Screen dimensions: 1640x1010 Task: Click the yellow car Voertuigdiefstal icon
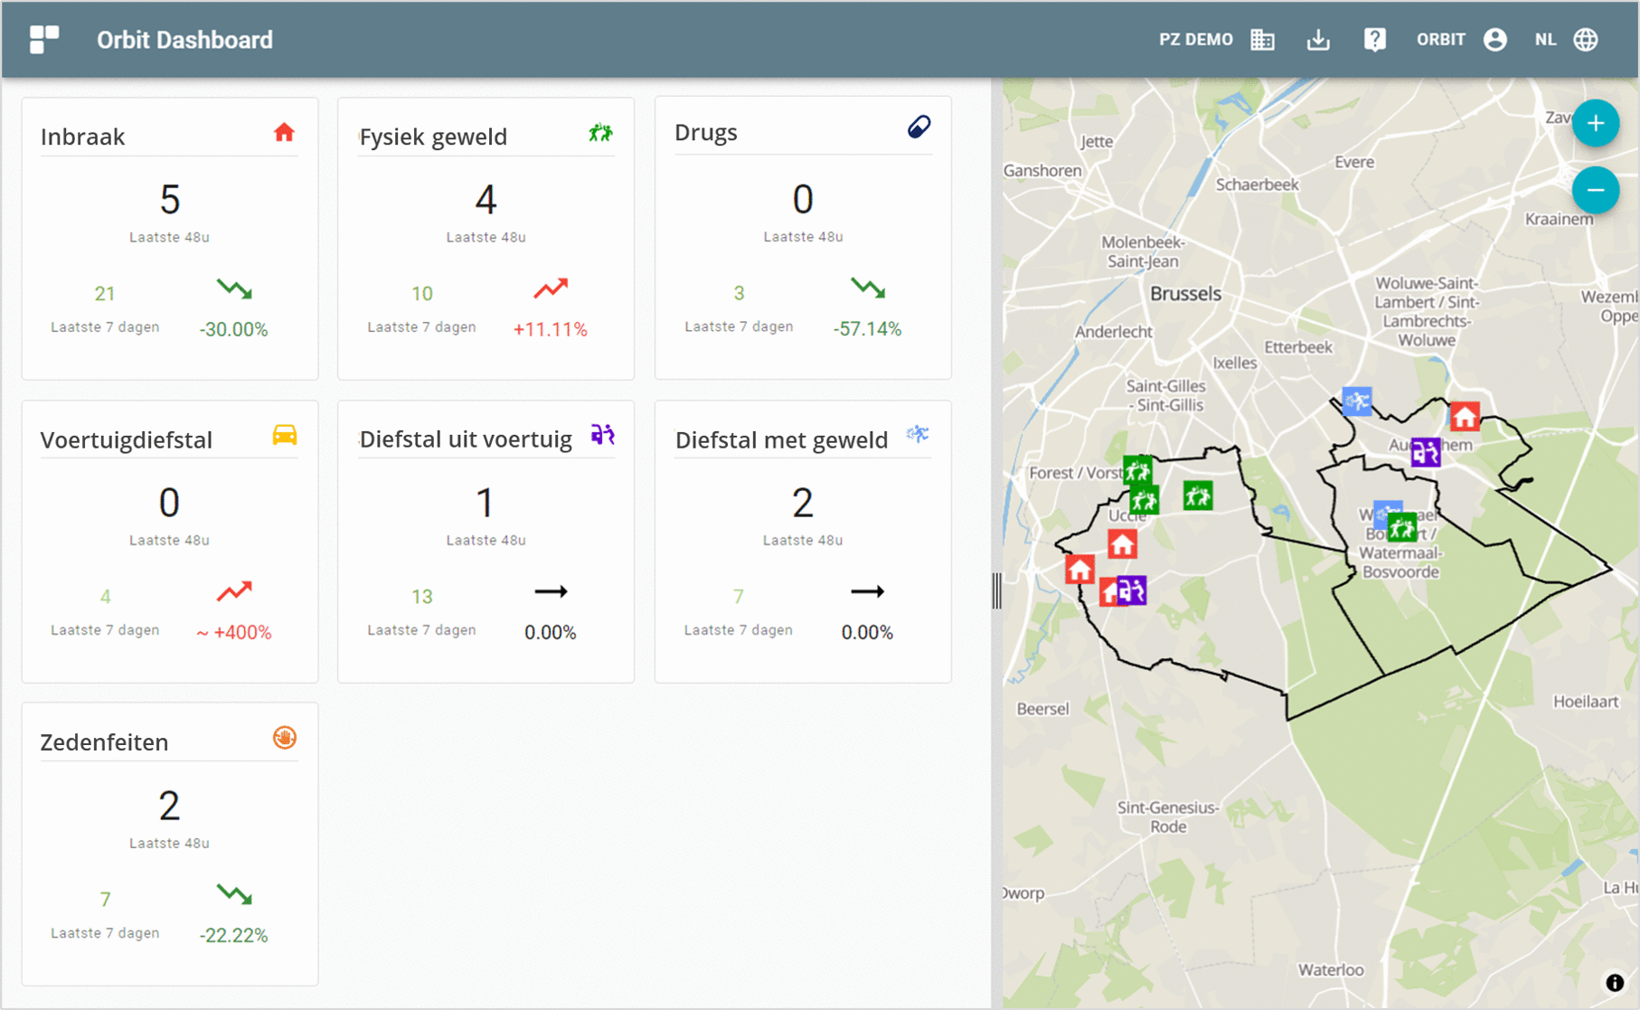coord(284,435)
